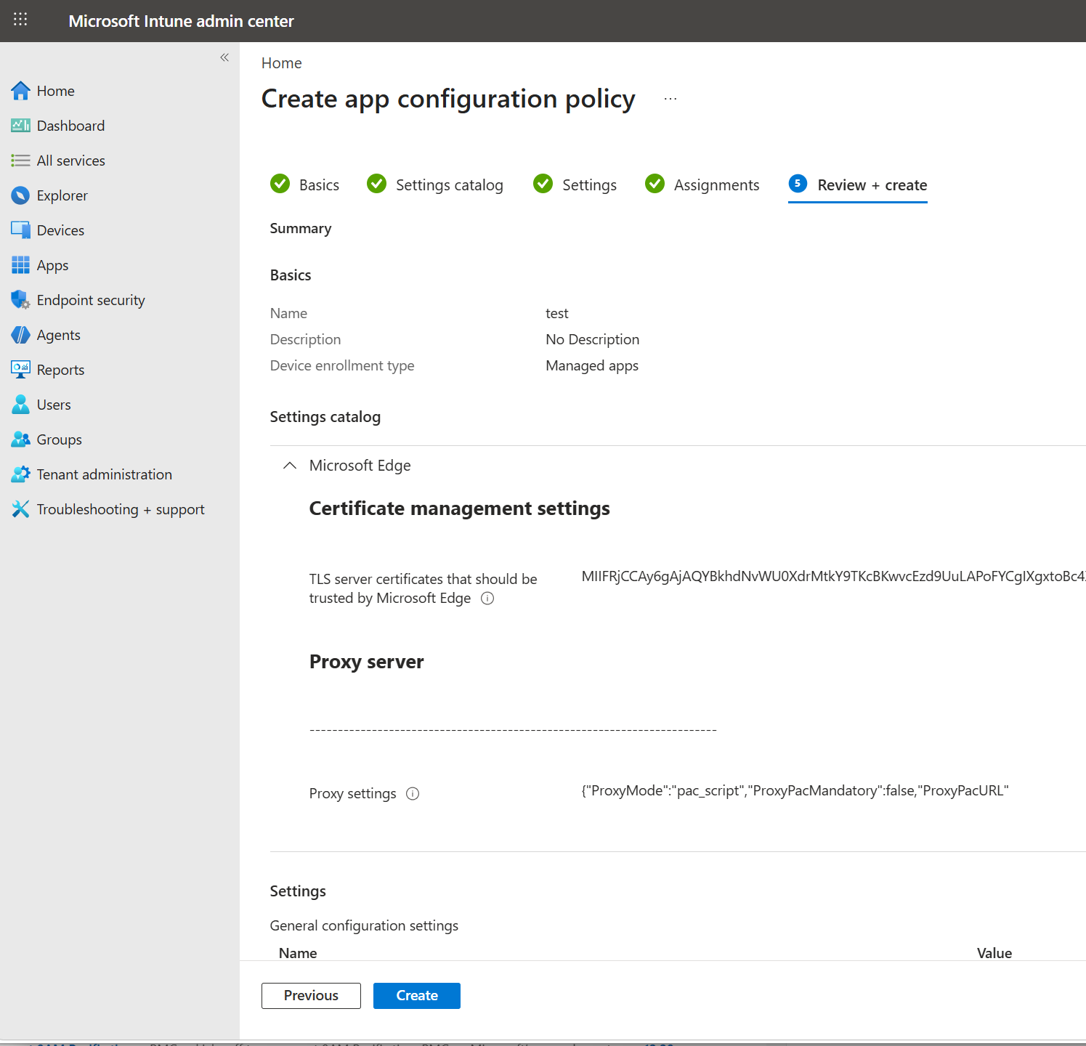Click the Previous button

point(311,996)
